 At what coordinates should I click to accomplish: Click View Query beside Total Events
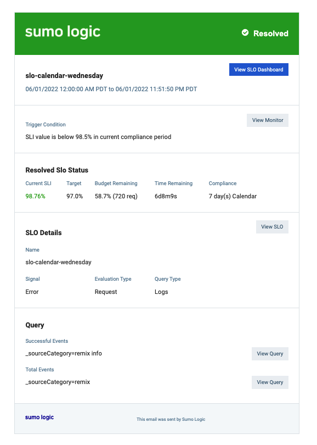(x=270, y=382)
